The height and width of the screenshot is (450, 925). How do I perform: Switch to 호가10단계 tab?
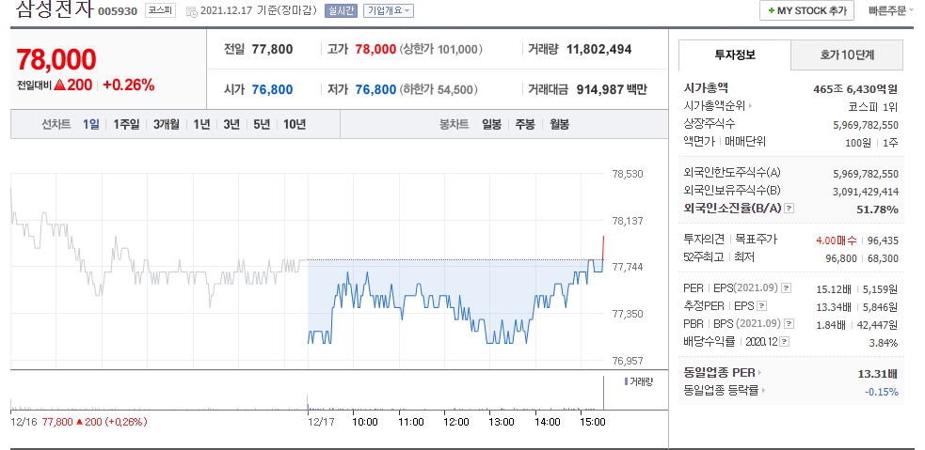click(847, 55)
